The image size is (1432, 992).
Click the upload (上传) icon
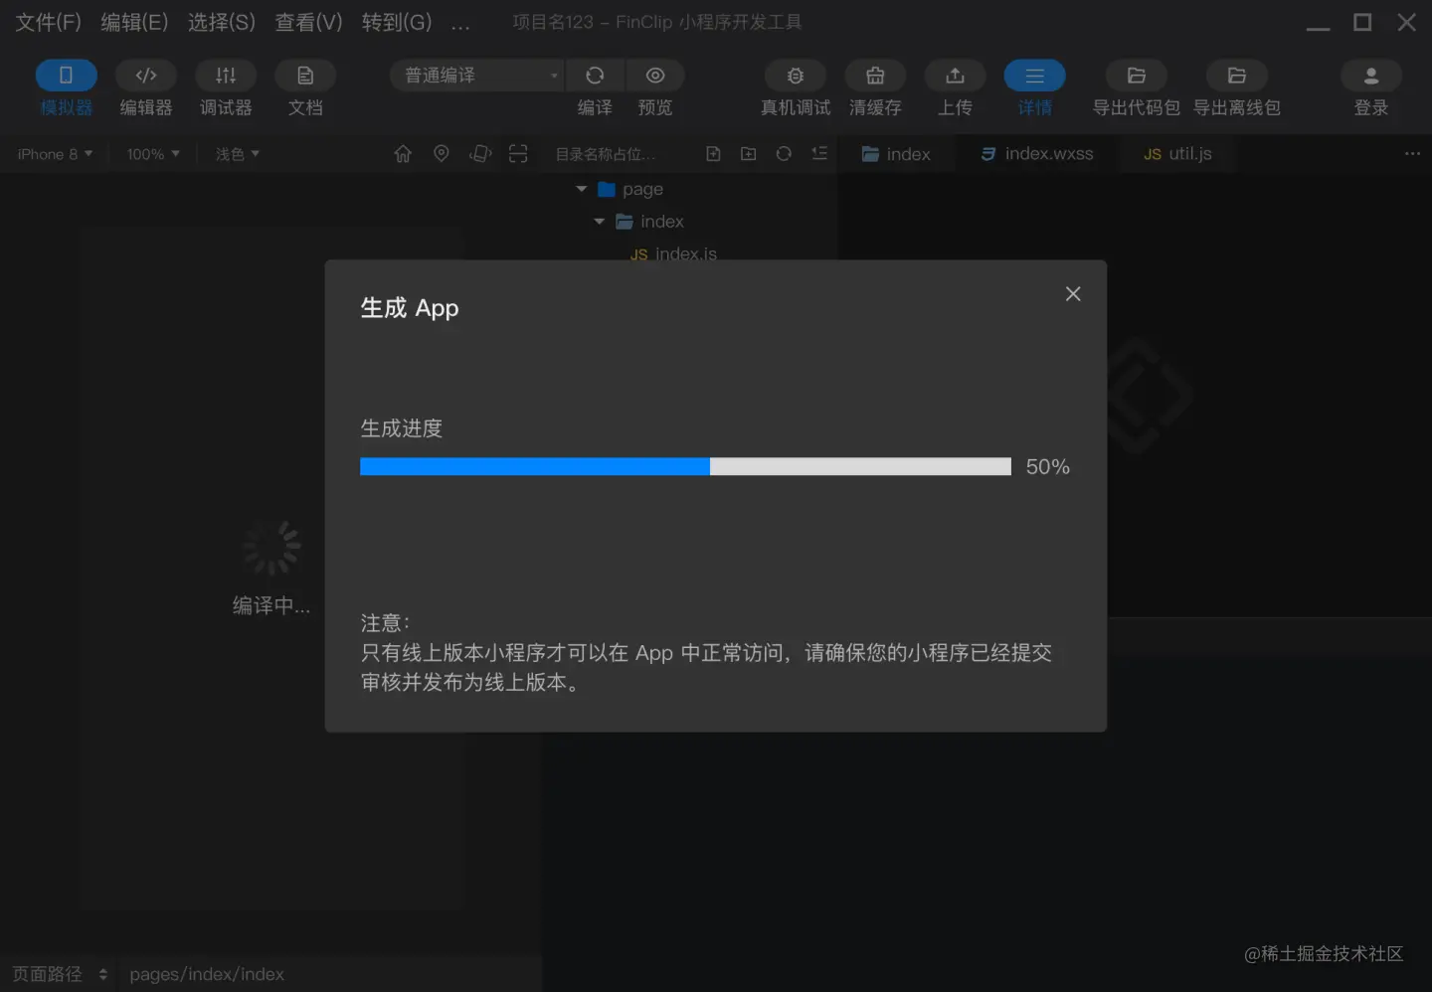955,76
